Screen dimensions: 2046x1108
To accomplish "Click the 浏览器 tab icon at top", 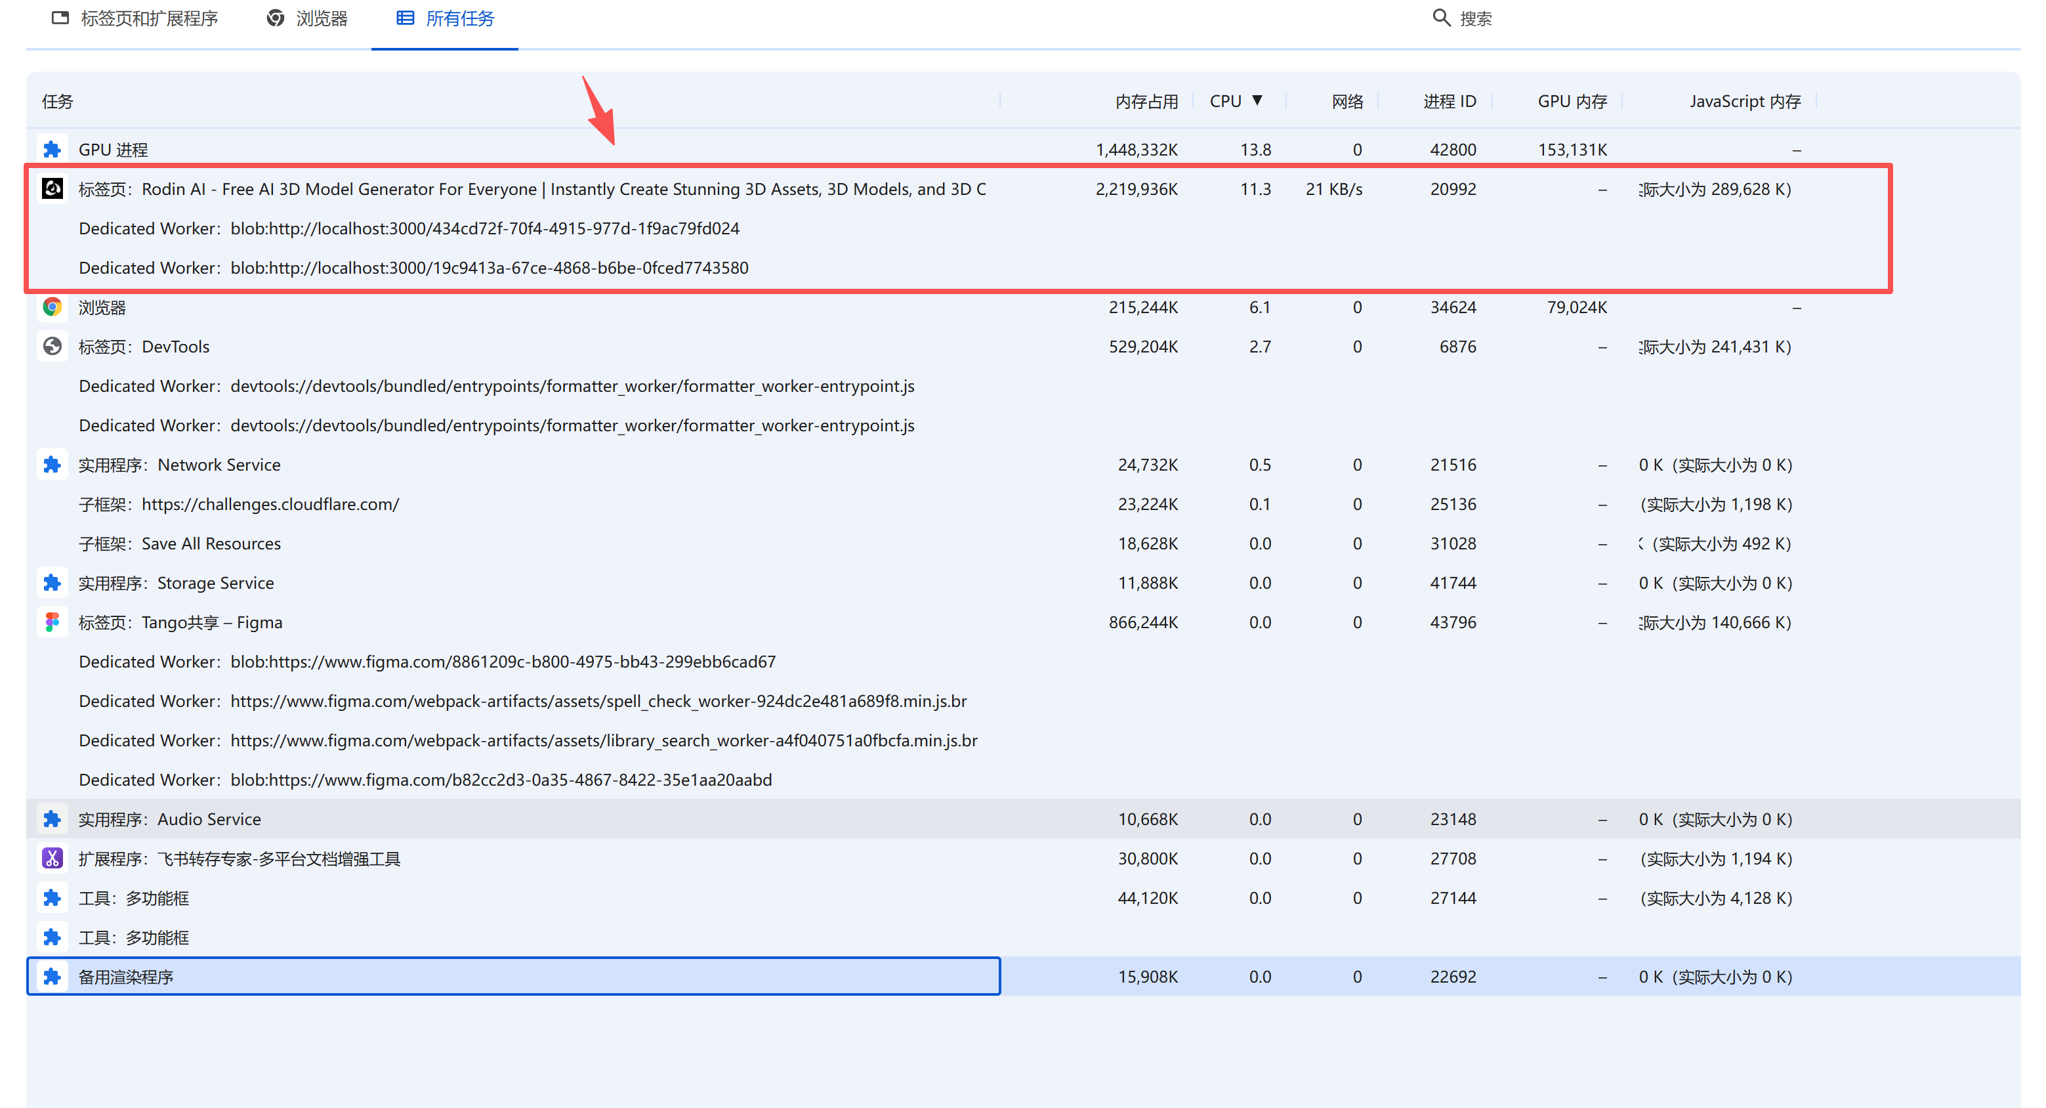I will [276, 18].
